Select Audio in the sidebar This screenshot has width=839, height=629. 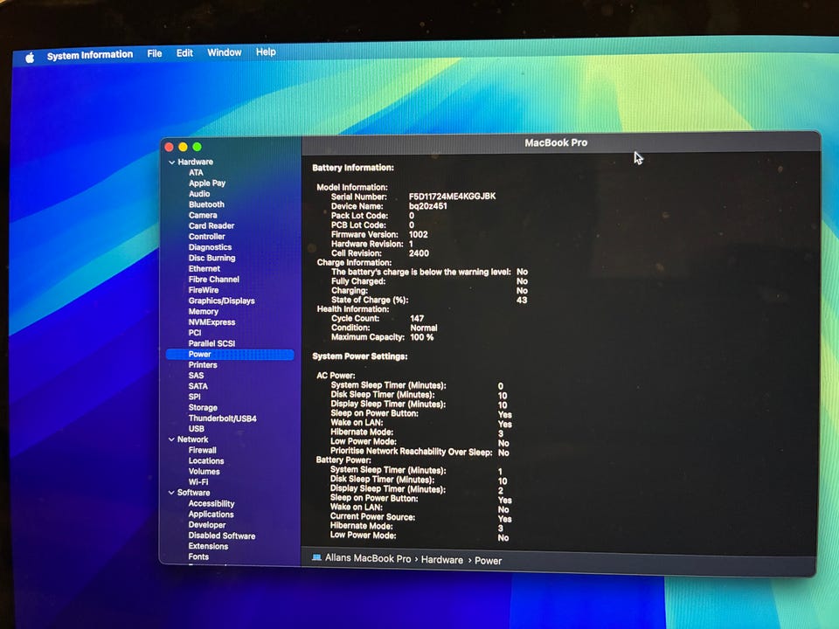click(199, 194)
